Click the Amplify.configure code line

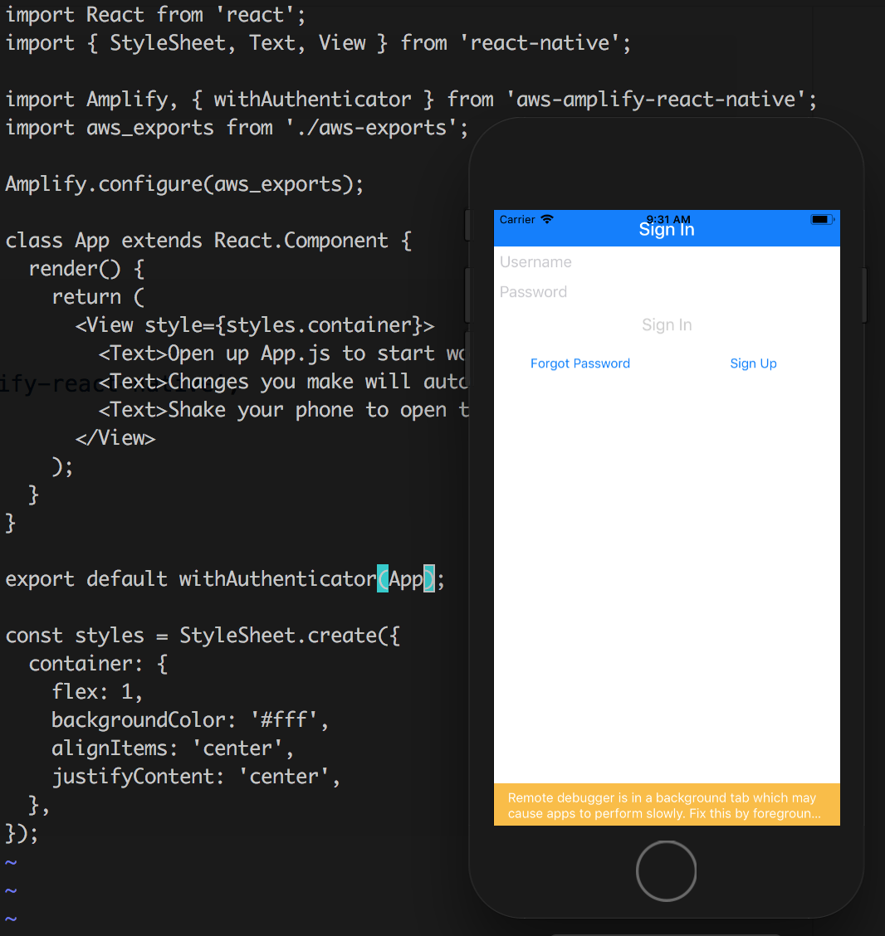(184, 184)
